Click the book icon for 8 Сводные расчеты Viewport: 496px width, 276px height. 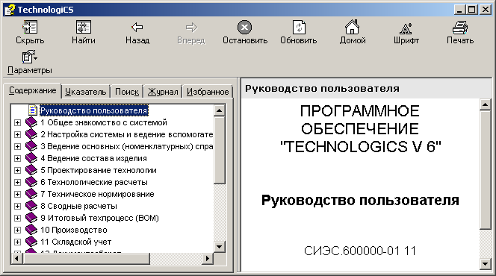click(x=31, y=206)
